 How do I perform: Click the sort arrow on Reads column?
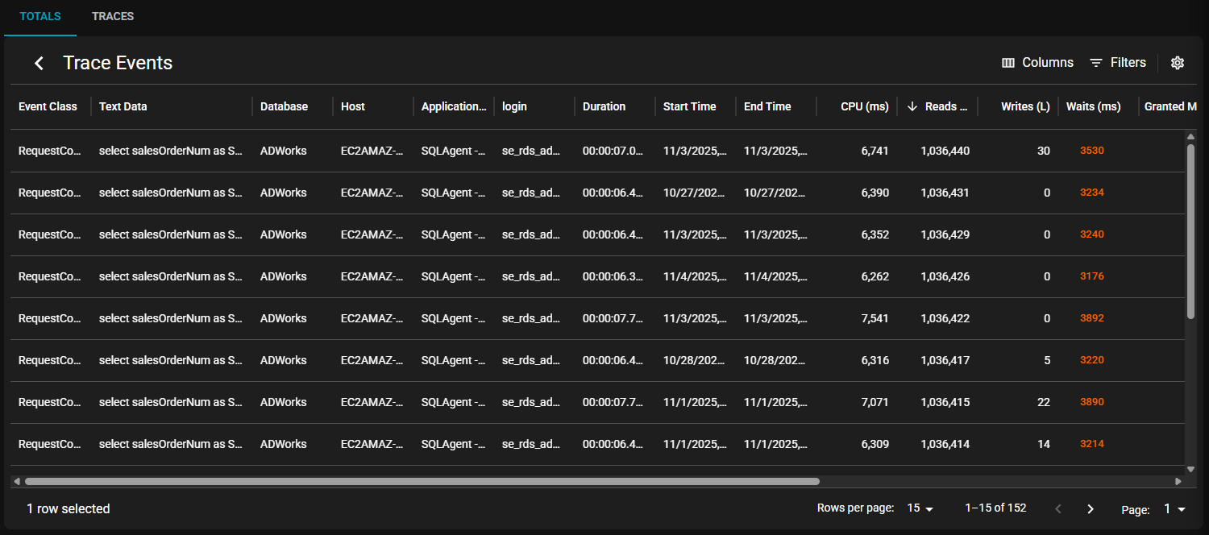tap(912, 106)
